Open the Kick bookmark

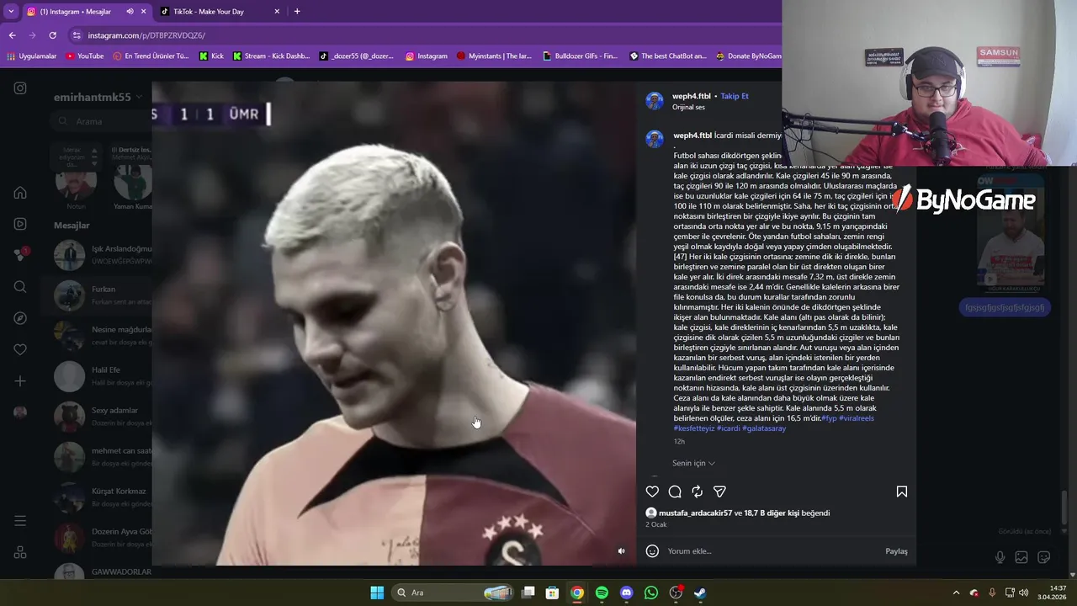click(211, 56)
